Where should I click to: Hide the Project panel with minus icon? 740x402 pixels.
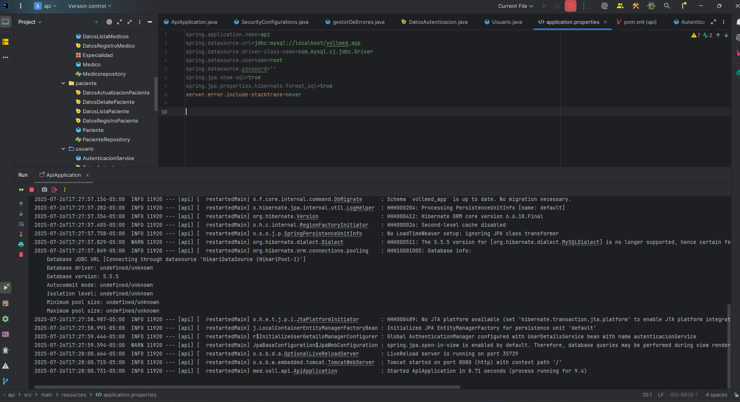(150, 22)
